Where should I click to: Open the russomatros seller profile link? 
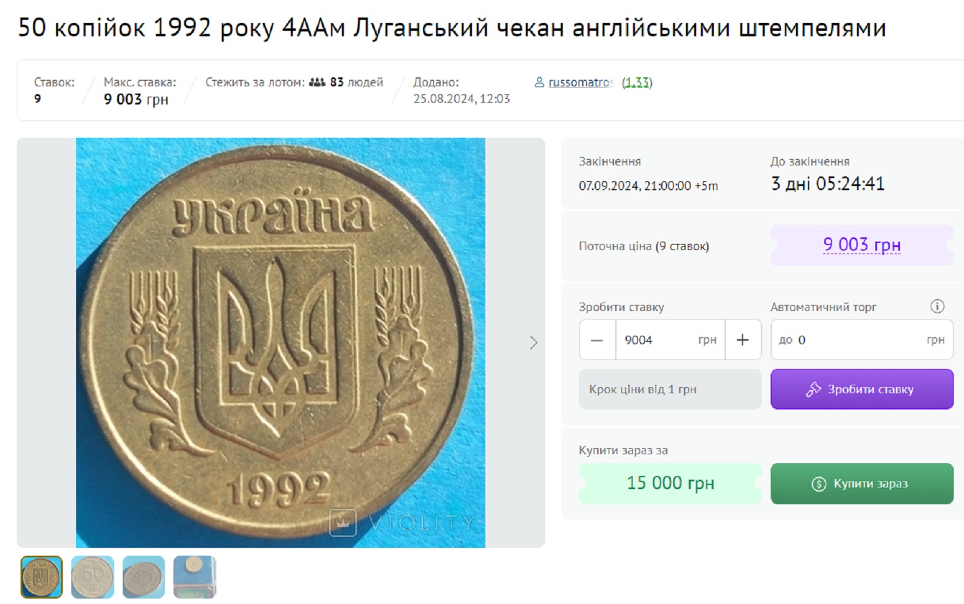[x=581, y=82]
